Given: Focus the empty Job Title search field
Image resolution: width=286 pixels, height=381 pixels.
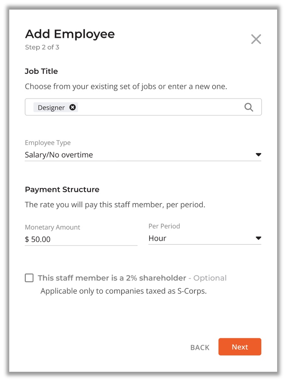Looking at the screenshot, I should pos(160,107).
